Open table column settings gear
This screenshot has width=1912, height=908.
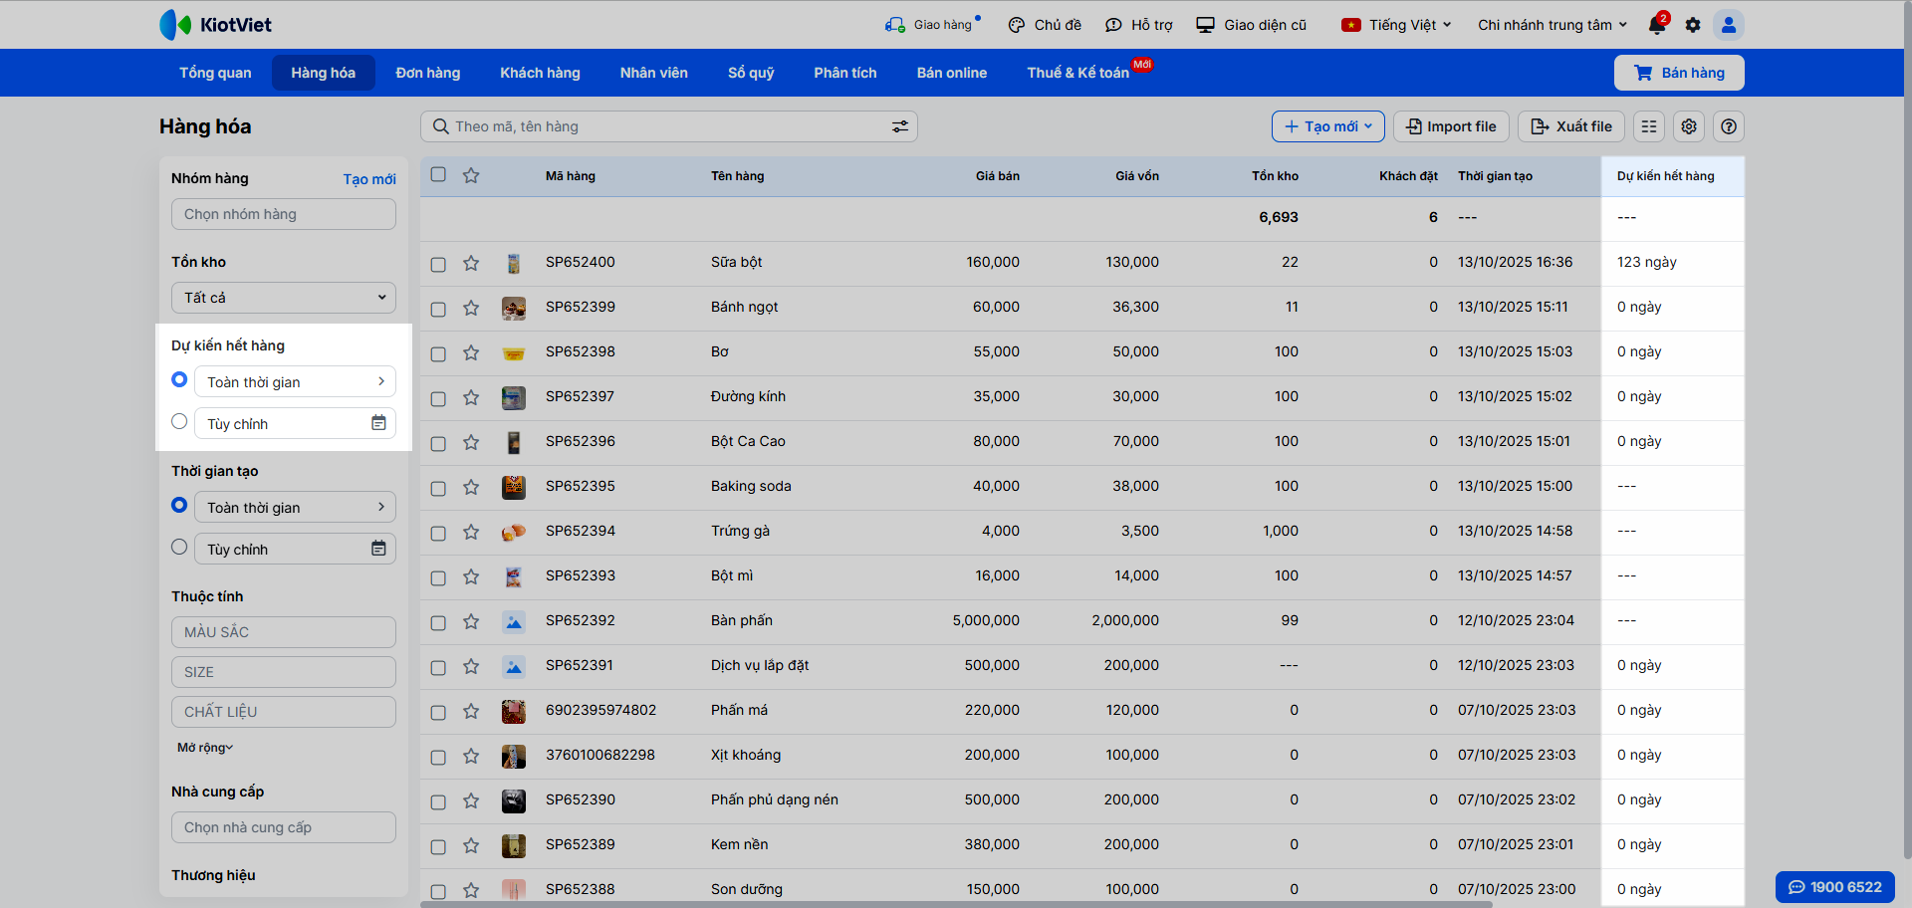coord(1689,126)
